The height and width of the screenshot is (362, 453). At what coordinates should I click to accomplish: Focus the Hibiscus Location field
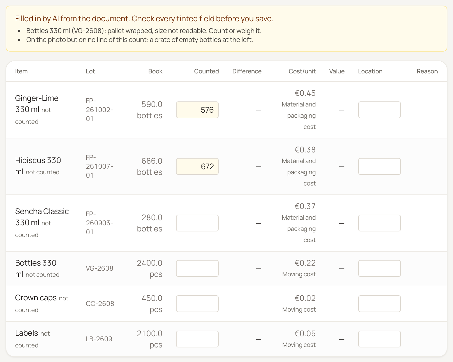pos(380,166)
